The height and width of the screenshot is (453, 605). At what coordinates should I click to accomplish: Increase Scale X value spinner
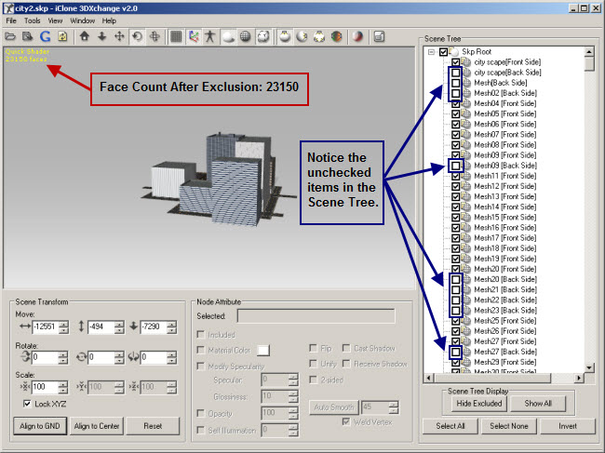pyautogui.click(x=63, y=383)
